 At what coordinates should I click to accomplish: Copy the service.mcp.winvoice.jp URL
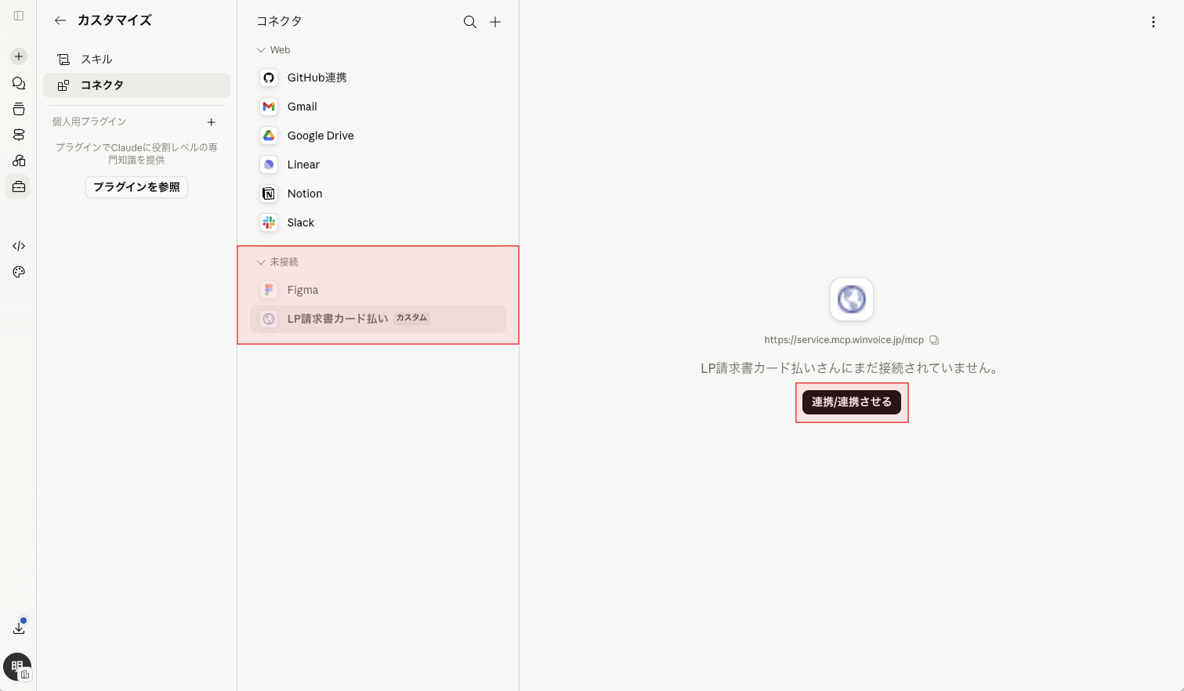coord(934,340)
